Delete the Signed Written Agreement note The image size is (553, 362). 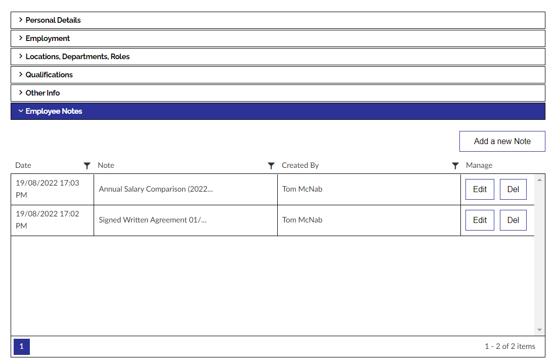point(513,220)
